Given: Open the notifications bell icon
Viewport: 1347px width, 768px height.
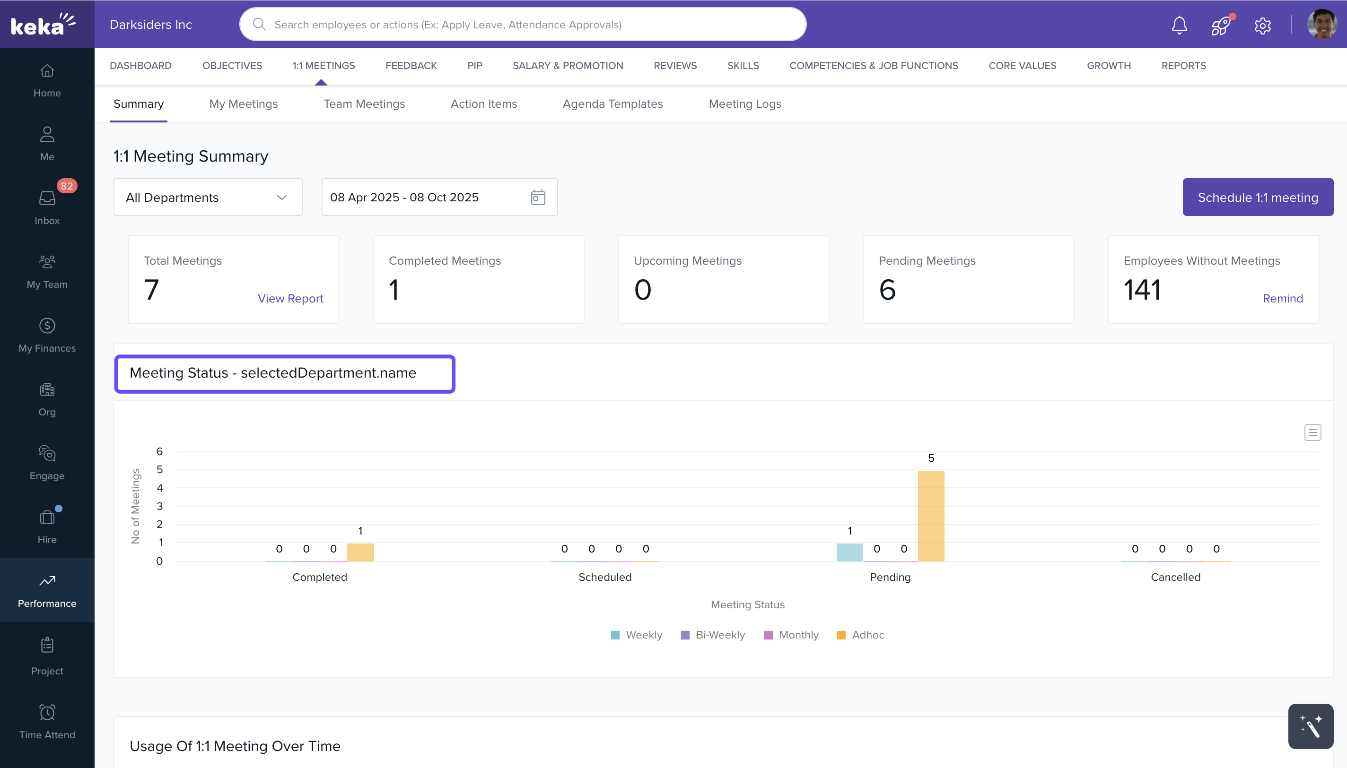Looking at the screenshot, I should [1179, 25].
